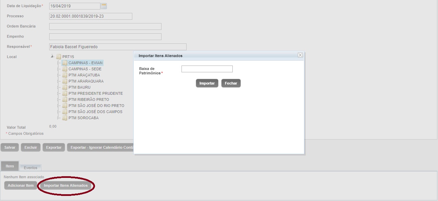
Task: Click the PTM SOROCABA folder icon
Action: [65, 118]
